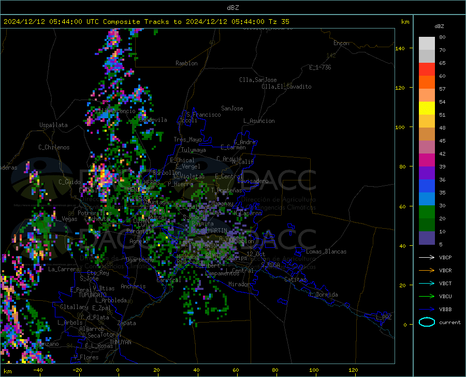Click the S_MARTIN map label
Viewport: 466px width, 377px height.
pyautogui.click(x=214, y=231)
